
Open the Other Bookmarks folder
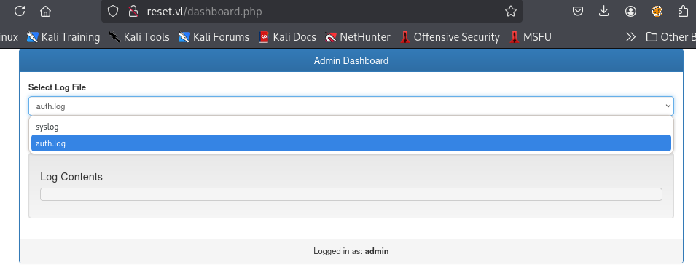pos(670,37)
